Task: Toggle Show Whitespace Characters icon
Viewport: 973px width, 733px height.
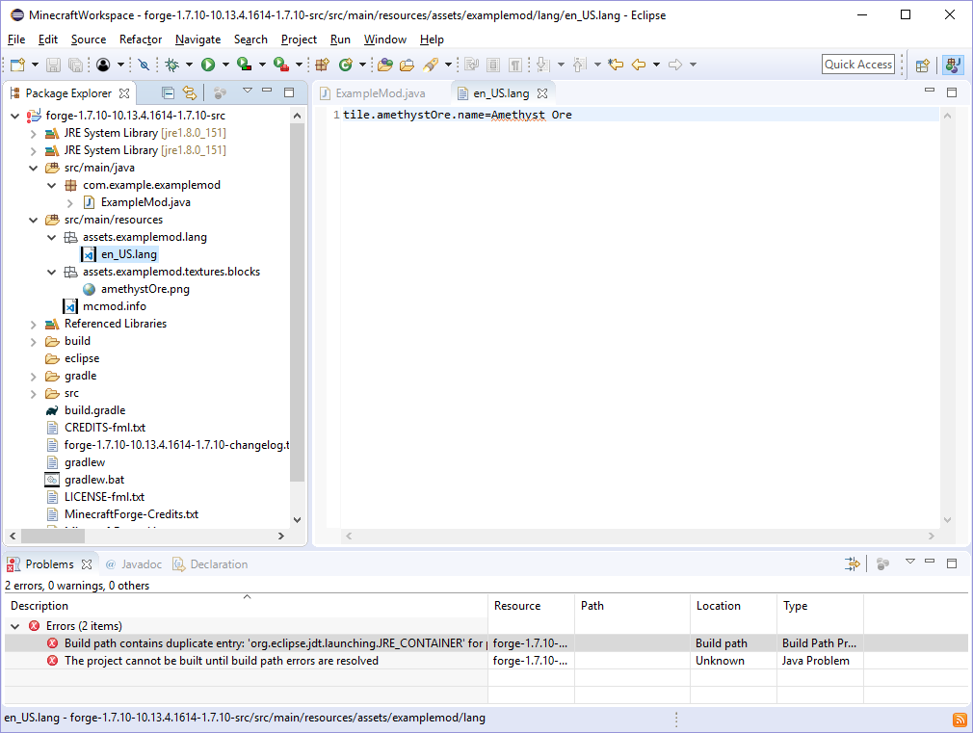Action: [515, 65]
